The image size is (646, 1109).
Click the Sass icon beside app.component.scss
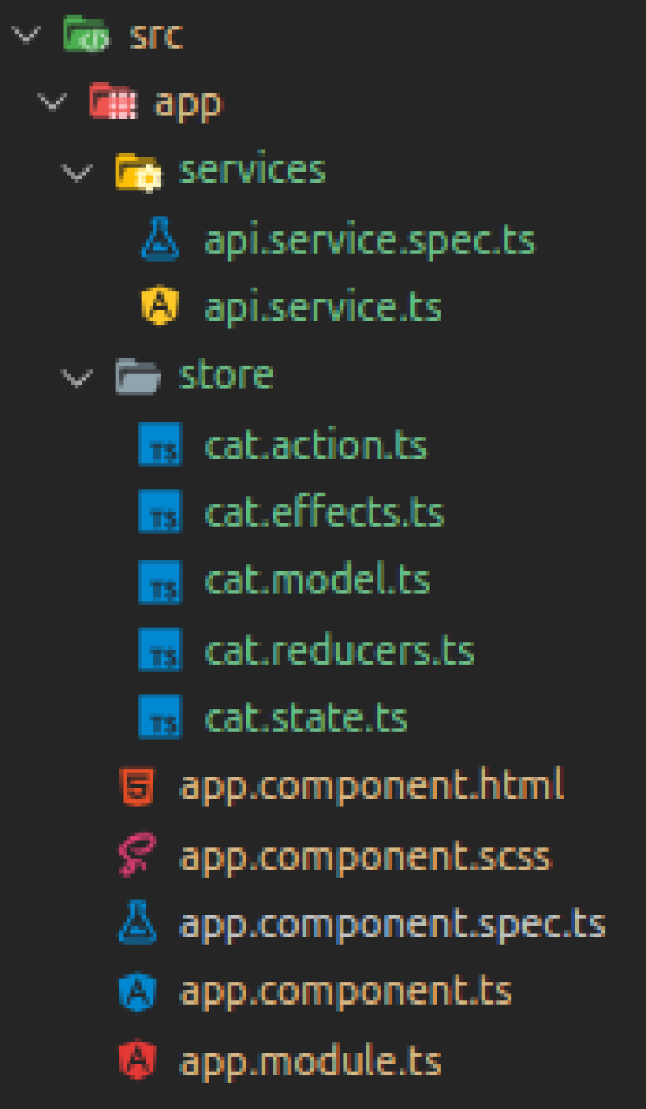click(138, 854)
